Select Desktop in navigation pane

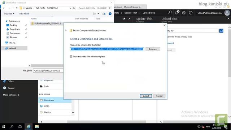click(13, 25)
